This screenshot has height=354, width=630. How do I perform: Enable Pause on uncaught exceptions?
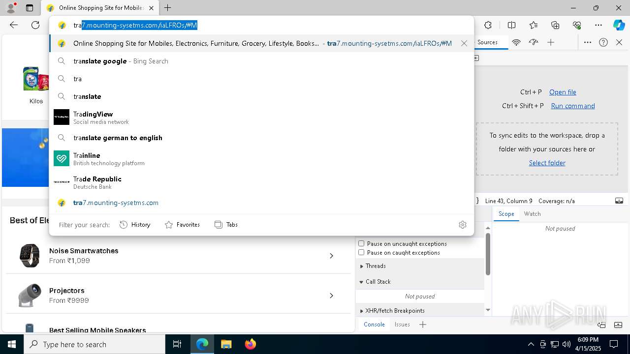[361, 243]
